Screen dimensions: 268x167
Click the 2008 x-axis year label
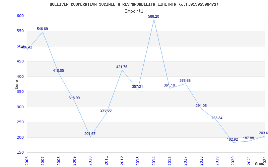59,161
